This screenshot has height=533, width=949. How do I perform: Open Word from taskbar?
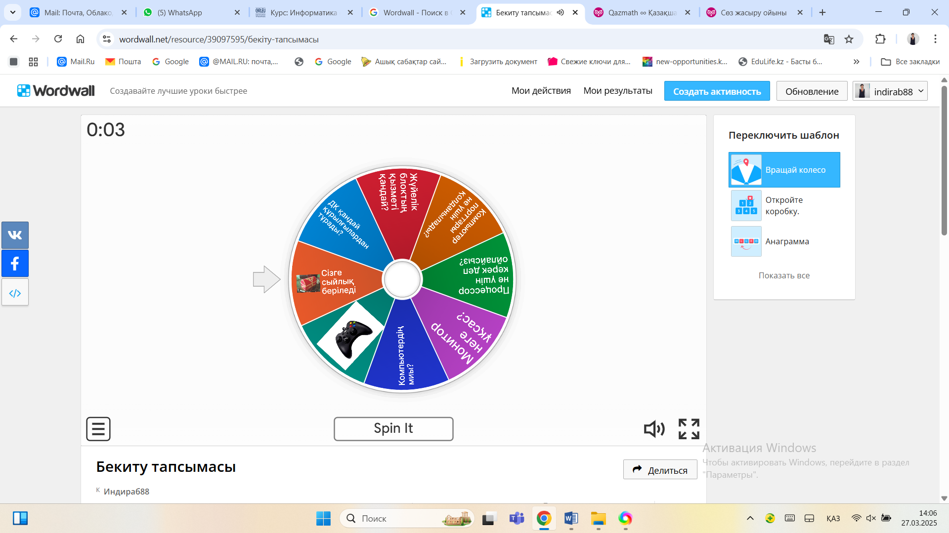point(571,519)
